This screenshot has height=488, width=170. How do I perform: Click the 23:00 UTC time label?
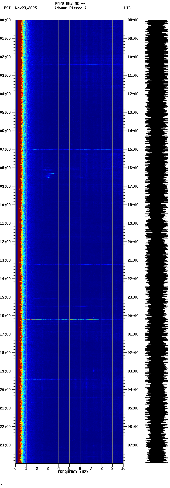tap(133, 297)
